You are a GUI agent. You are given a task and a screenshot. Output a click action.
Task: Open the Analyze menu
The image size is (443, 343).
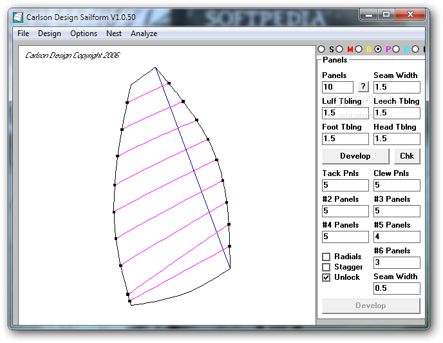pyautogui.click(x=144, y=34)
